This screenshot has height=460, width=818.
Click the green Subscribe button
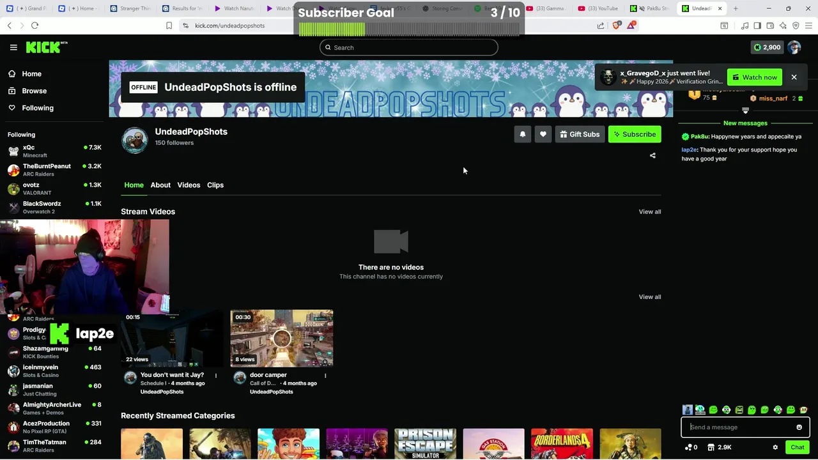[635, 134]
